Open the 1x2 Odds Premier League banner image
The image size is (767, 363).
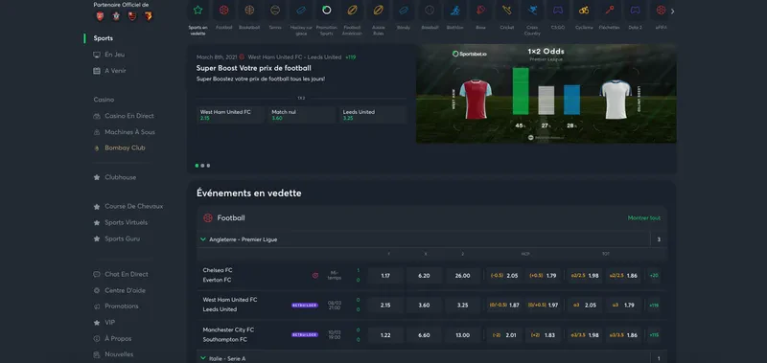pyautogui.click(x=546, y=93)
